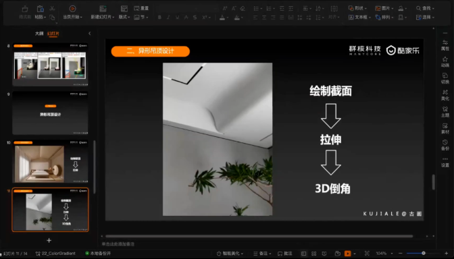Click the zoom slider handle
Image resolution: width=454 pixels, height=259 pixels.
[x=424, y=253]
